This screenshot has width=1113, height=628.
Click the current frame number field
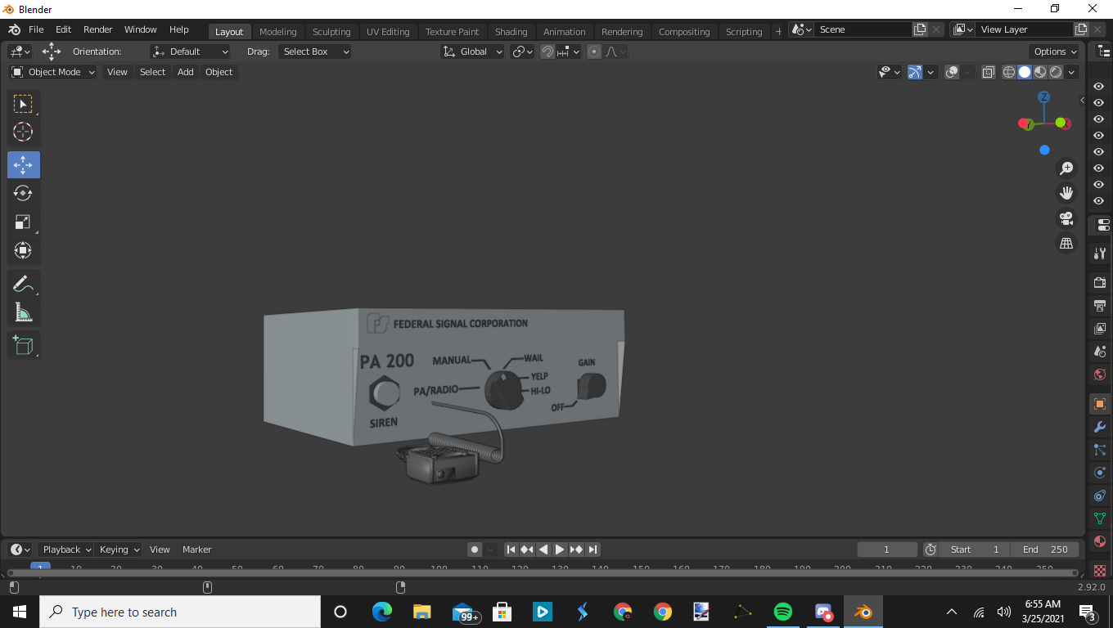pos(886,549)
